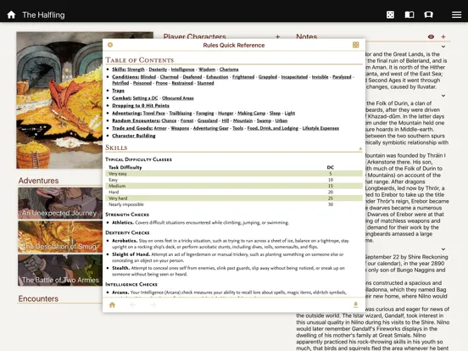468x351 pixels.
Task: Collapse the second note chevron
Action: tap(443, 96)
